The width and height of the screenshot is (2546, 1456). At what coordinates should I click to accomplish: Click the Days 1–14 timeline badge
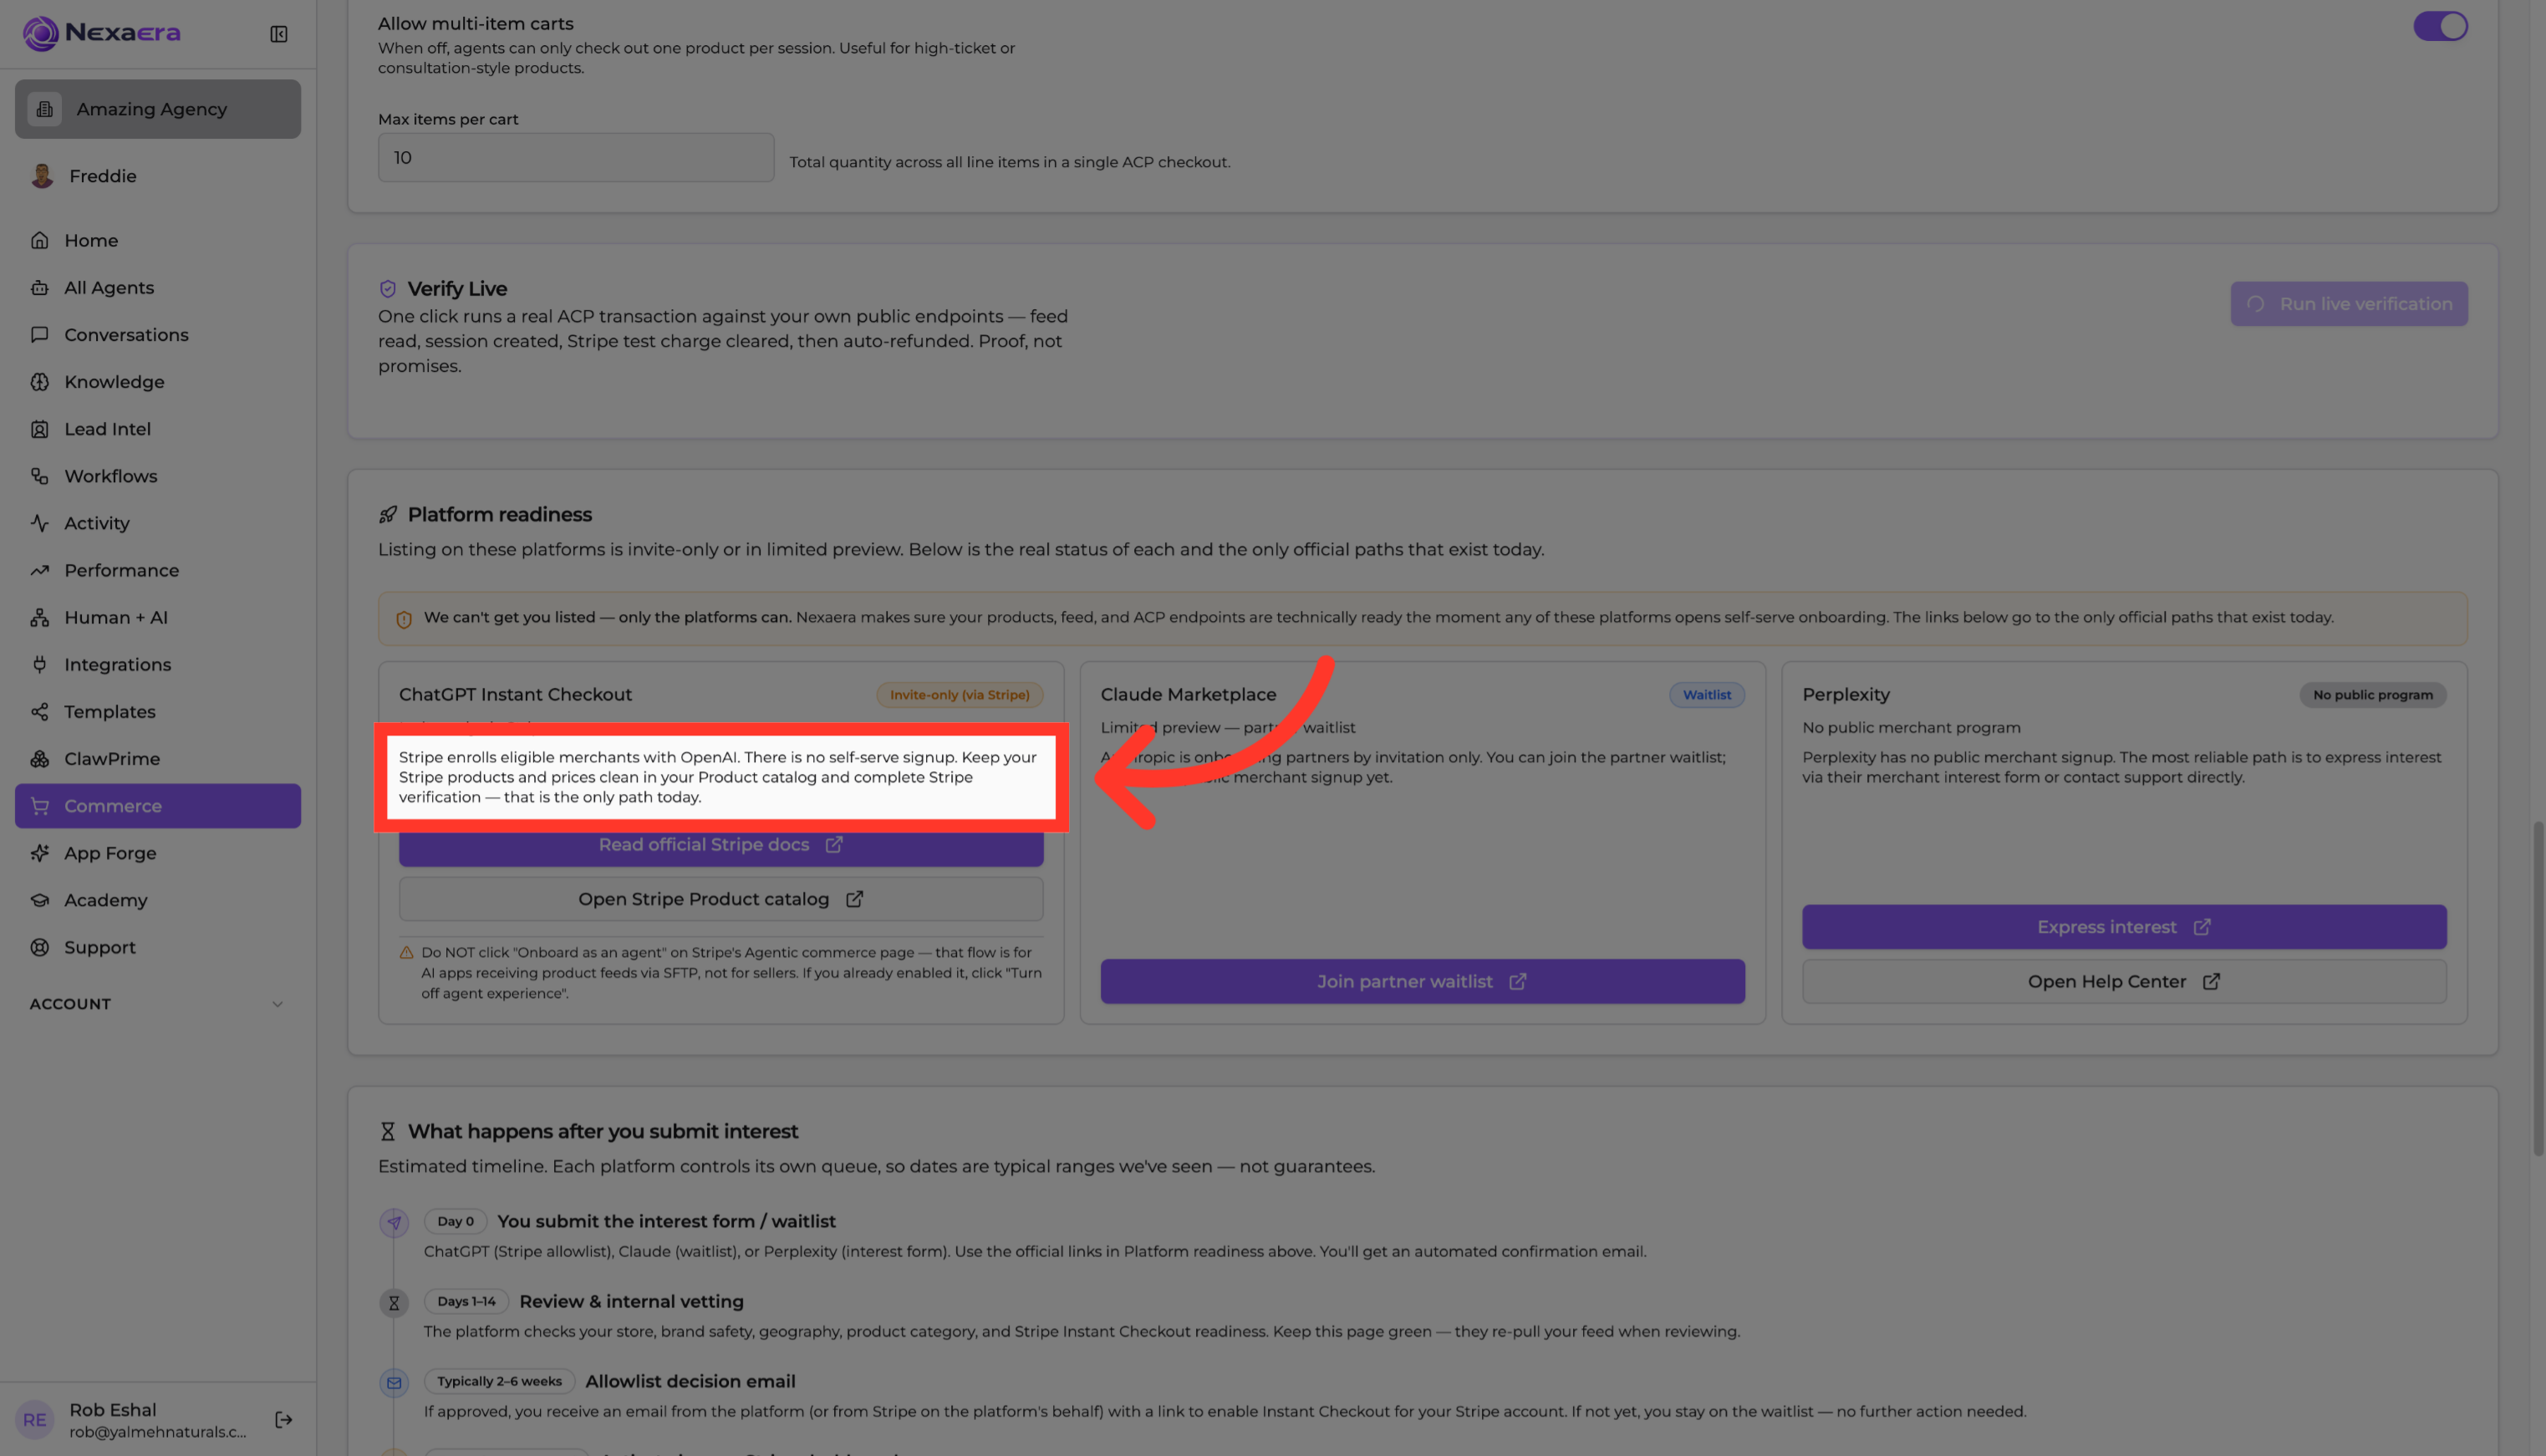point(466,1301)
